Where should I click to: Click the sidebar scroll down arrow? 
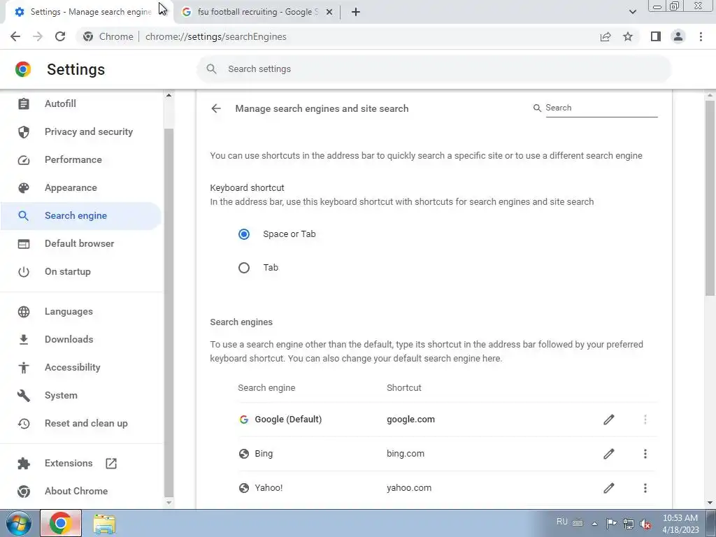[x=169, y=503]
